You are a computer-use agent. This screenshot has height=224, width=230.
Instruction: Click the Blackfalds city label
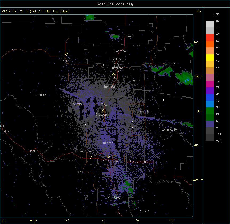tap(118, 59)
